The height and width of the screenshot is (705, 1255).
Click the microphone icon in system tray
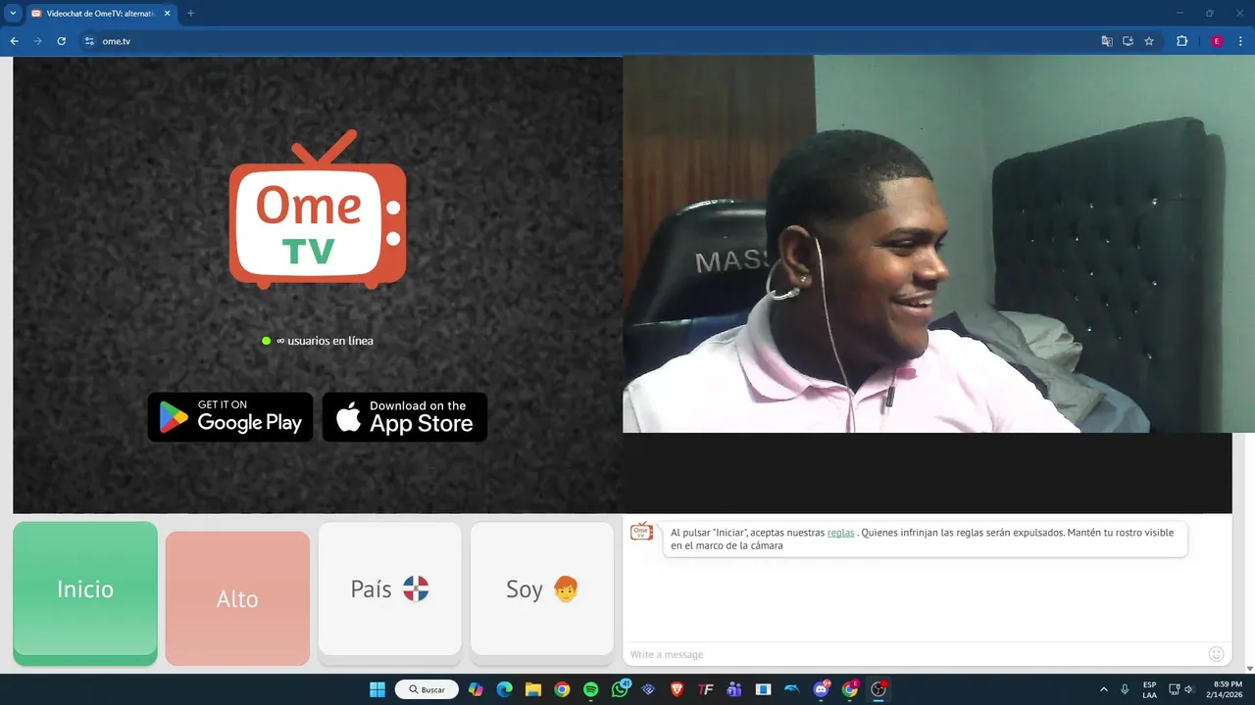(1125, 689)
